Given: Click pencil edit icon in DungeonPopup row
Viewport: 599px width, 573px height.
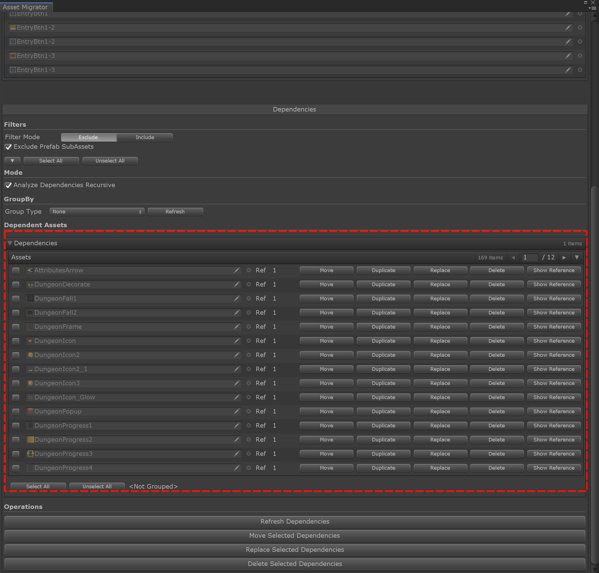Looking at the screenshot, I should click(237, 412).
